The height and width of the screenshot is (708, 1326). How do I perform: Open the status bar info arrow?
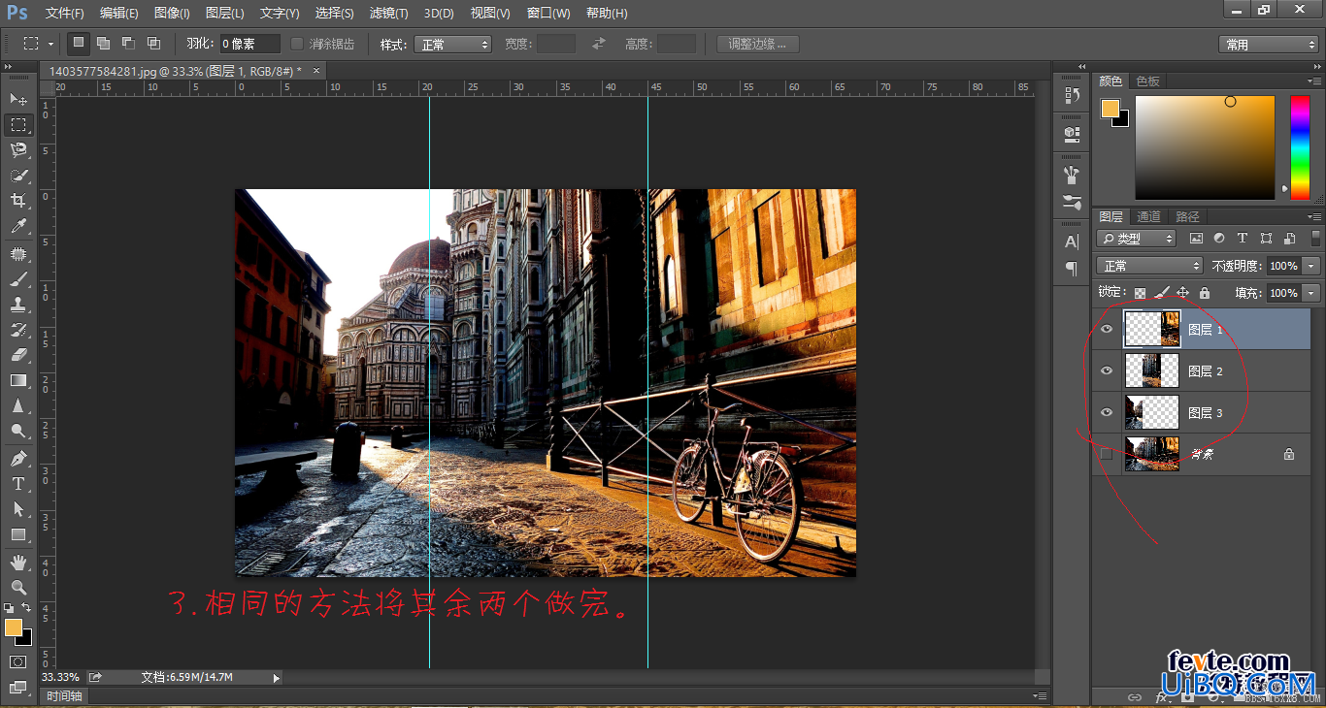[277, 678]
